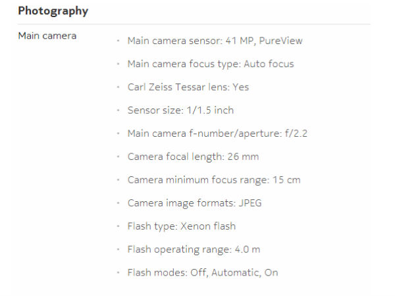395x296 pixels.
Task: Click the 'Flash operating range' label text
Action: (178, 249)
